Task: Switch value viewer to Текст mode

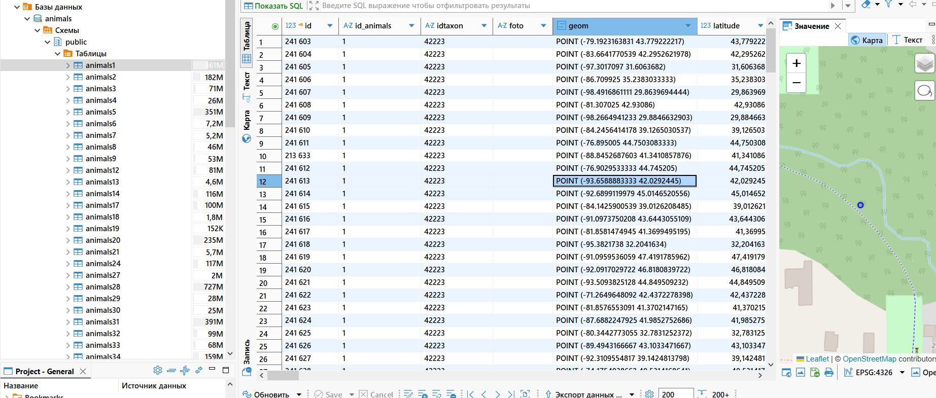Action: [908, 40]
